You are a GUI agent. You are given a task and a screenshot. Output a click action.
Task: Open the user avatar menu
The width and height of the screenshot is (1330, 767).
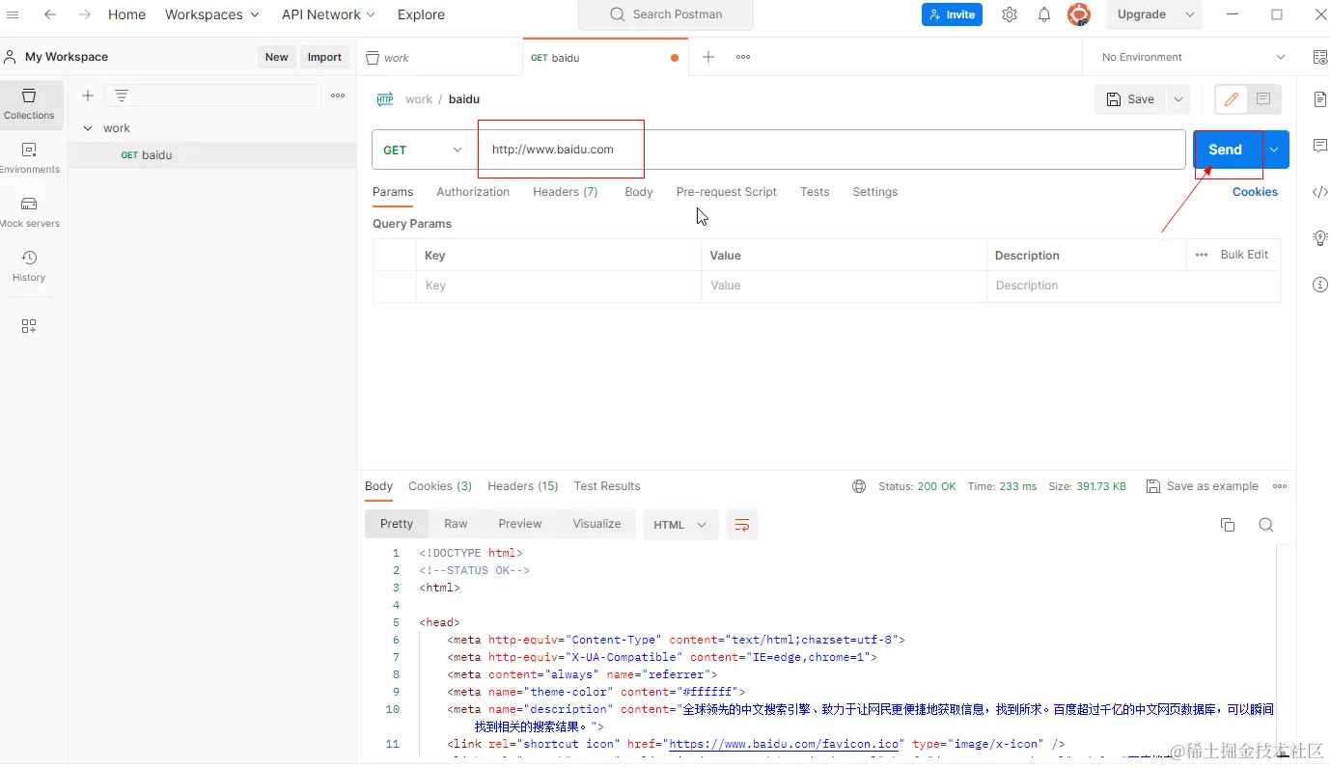[1078, 14]
